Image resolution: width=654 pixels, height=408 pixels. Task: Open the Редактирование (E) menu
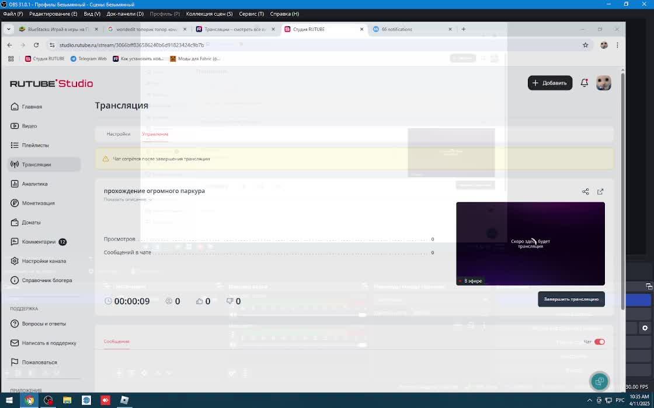click(x=53, y=14)
